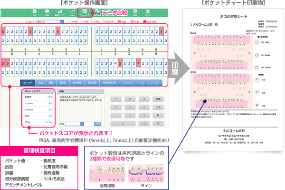This screenshot has width=285, height=190.
Task: Click keypad button 3
Action: pyautogui.click(x=144, y=115)
